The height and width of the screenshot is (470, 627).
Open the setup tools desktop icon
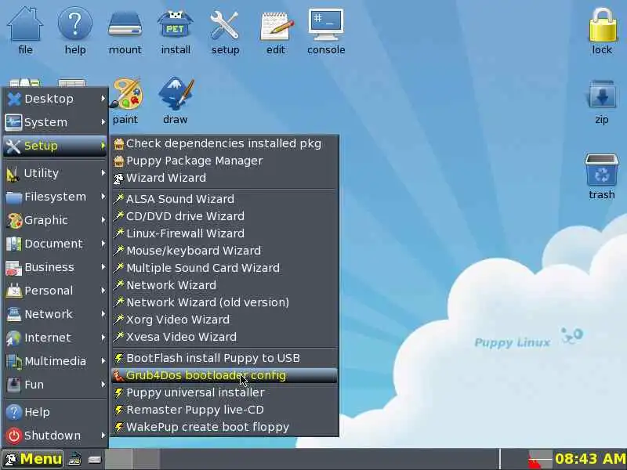[x=225, y=31]
